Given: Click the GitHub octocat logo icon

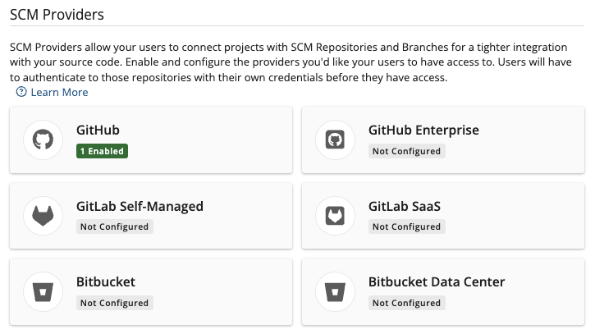Looking at the screenshot, I should pos(43,140).
